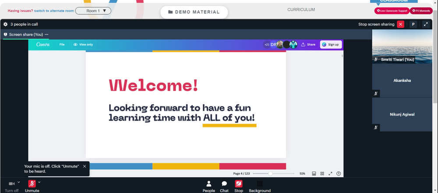Screen dimensions: 438x193
Task: Unmute the microphone
Action: (32, 186)
